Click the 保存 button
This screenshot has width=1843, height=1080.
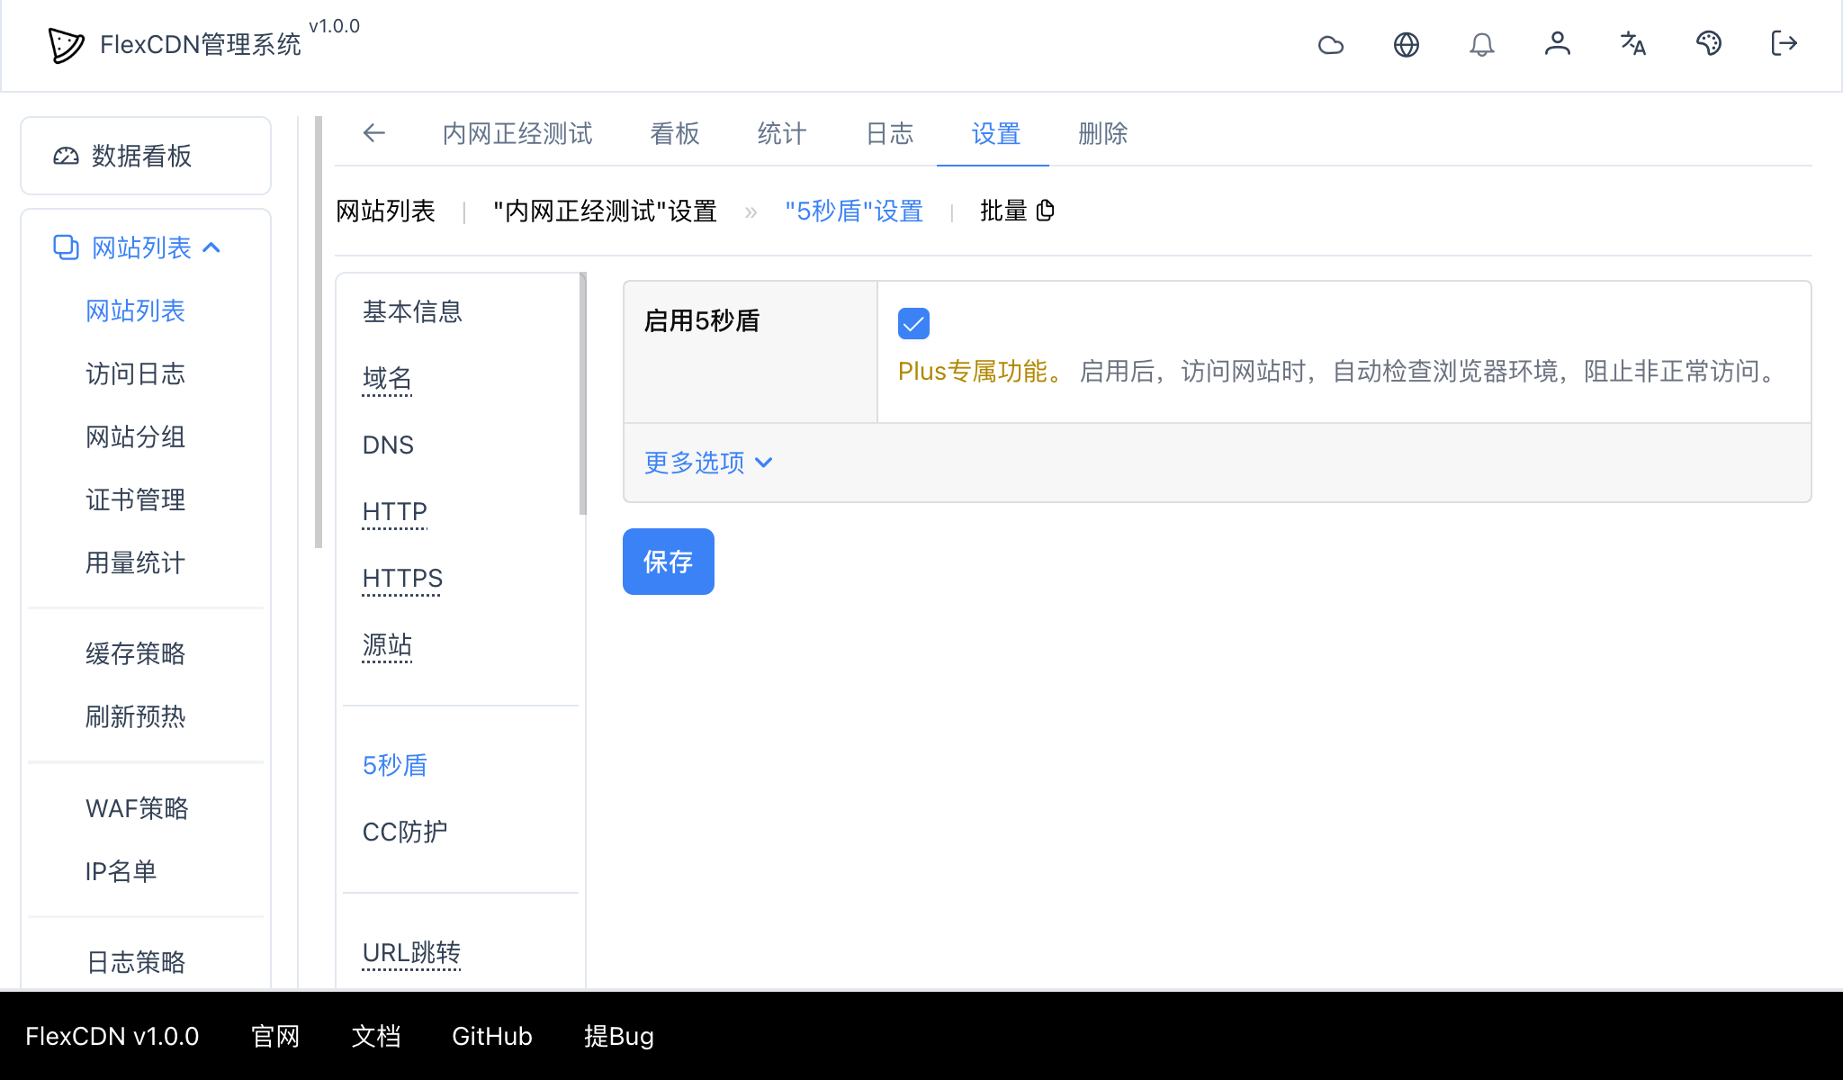(x=669, y=562)
